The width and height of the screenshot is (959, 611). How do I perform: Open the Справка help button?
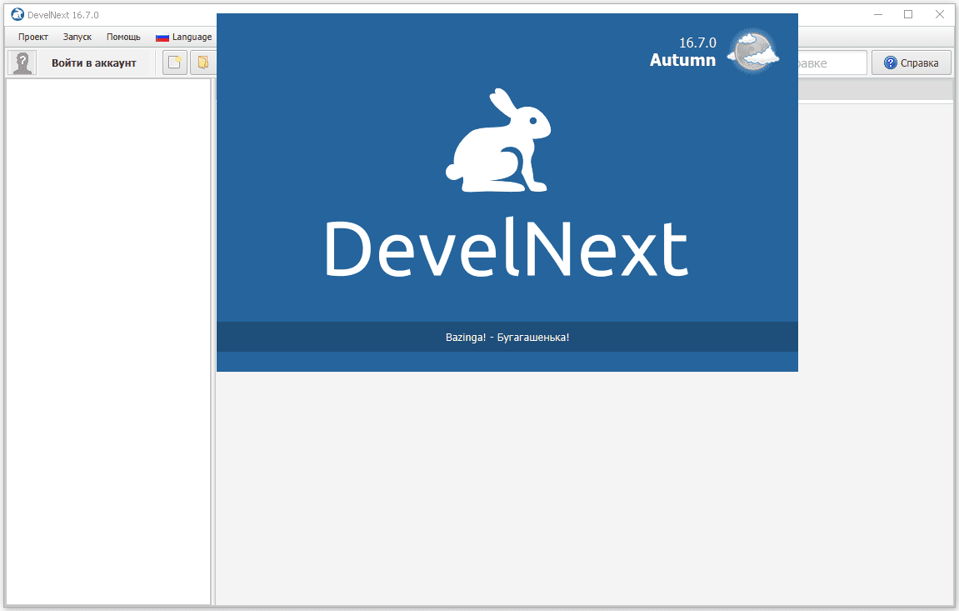[912, 63]
